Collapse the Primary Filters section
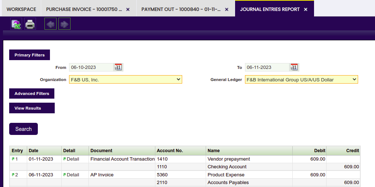Image resolution: width=375 pixels, height=187 pixels. tap(29, 55)
